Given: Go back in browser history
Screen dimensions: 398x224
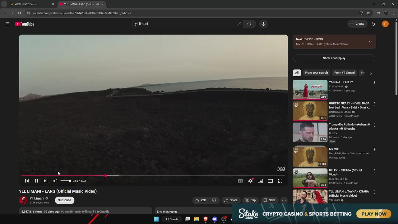Looking at the screenshot, I should pos(4,13).
